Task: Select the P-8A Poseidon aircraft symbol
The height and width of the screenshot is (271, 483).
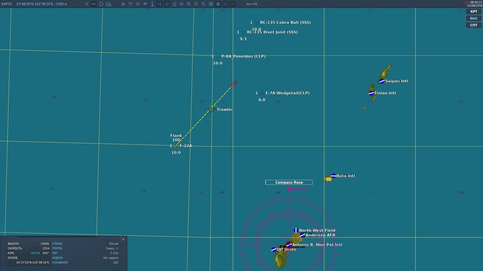Action: point(217,56)
